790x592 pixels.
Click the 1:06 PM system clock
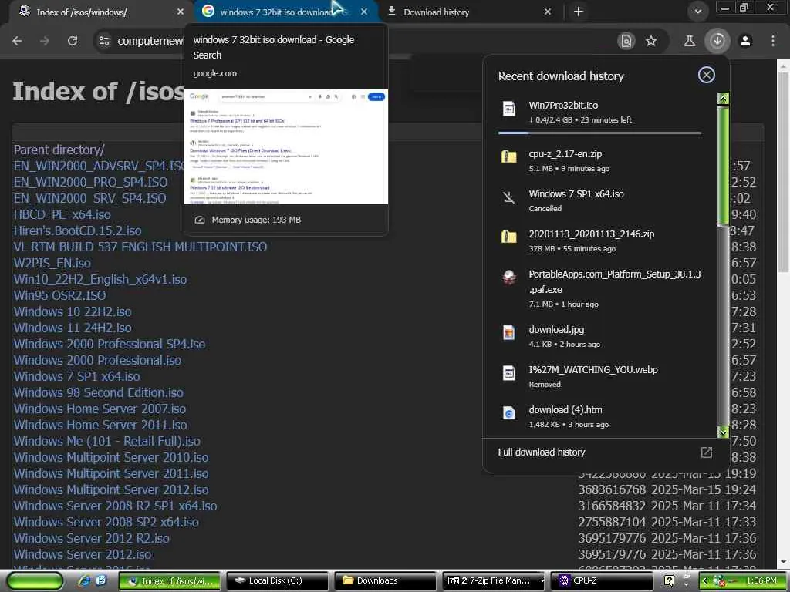pyautogui.click(x=761, y=581)
